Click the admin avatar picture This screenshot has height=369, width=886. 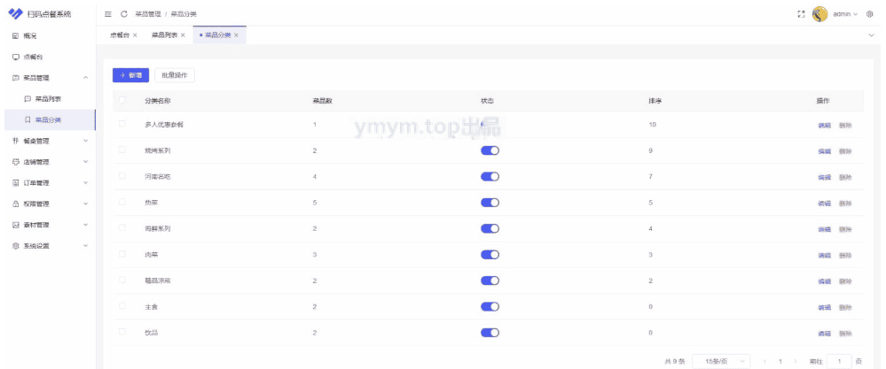point(819,14)
